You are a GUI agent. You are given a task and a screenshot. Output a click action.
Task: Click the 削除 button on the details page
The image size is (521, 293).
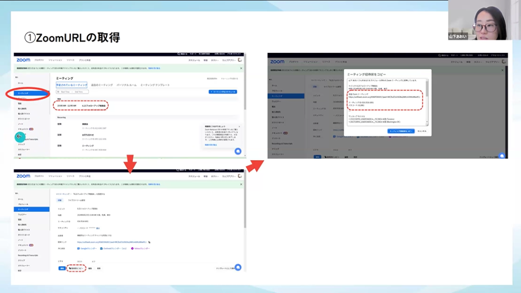99,269
